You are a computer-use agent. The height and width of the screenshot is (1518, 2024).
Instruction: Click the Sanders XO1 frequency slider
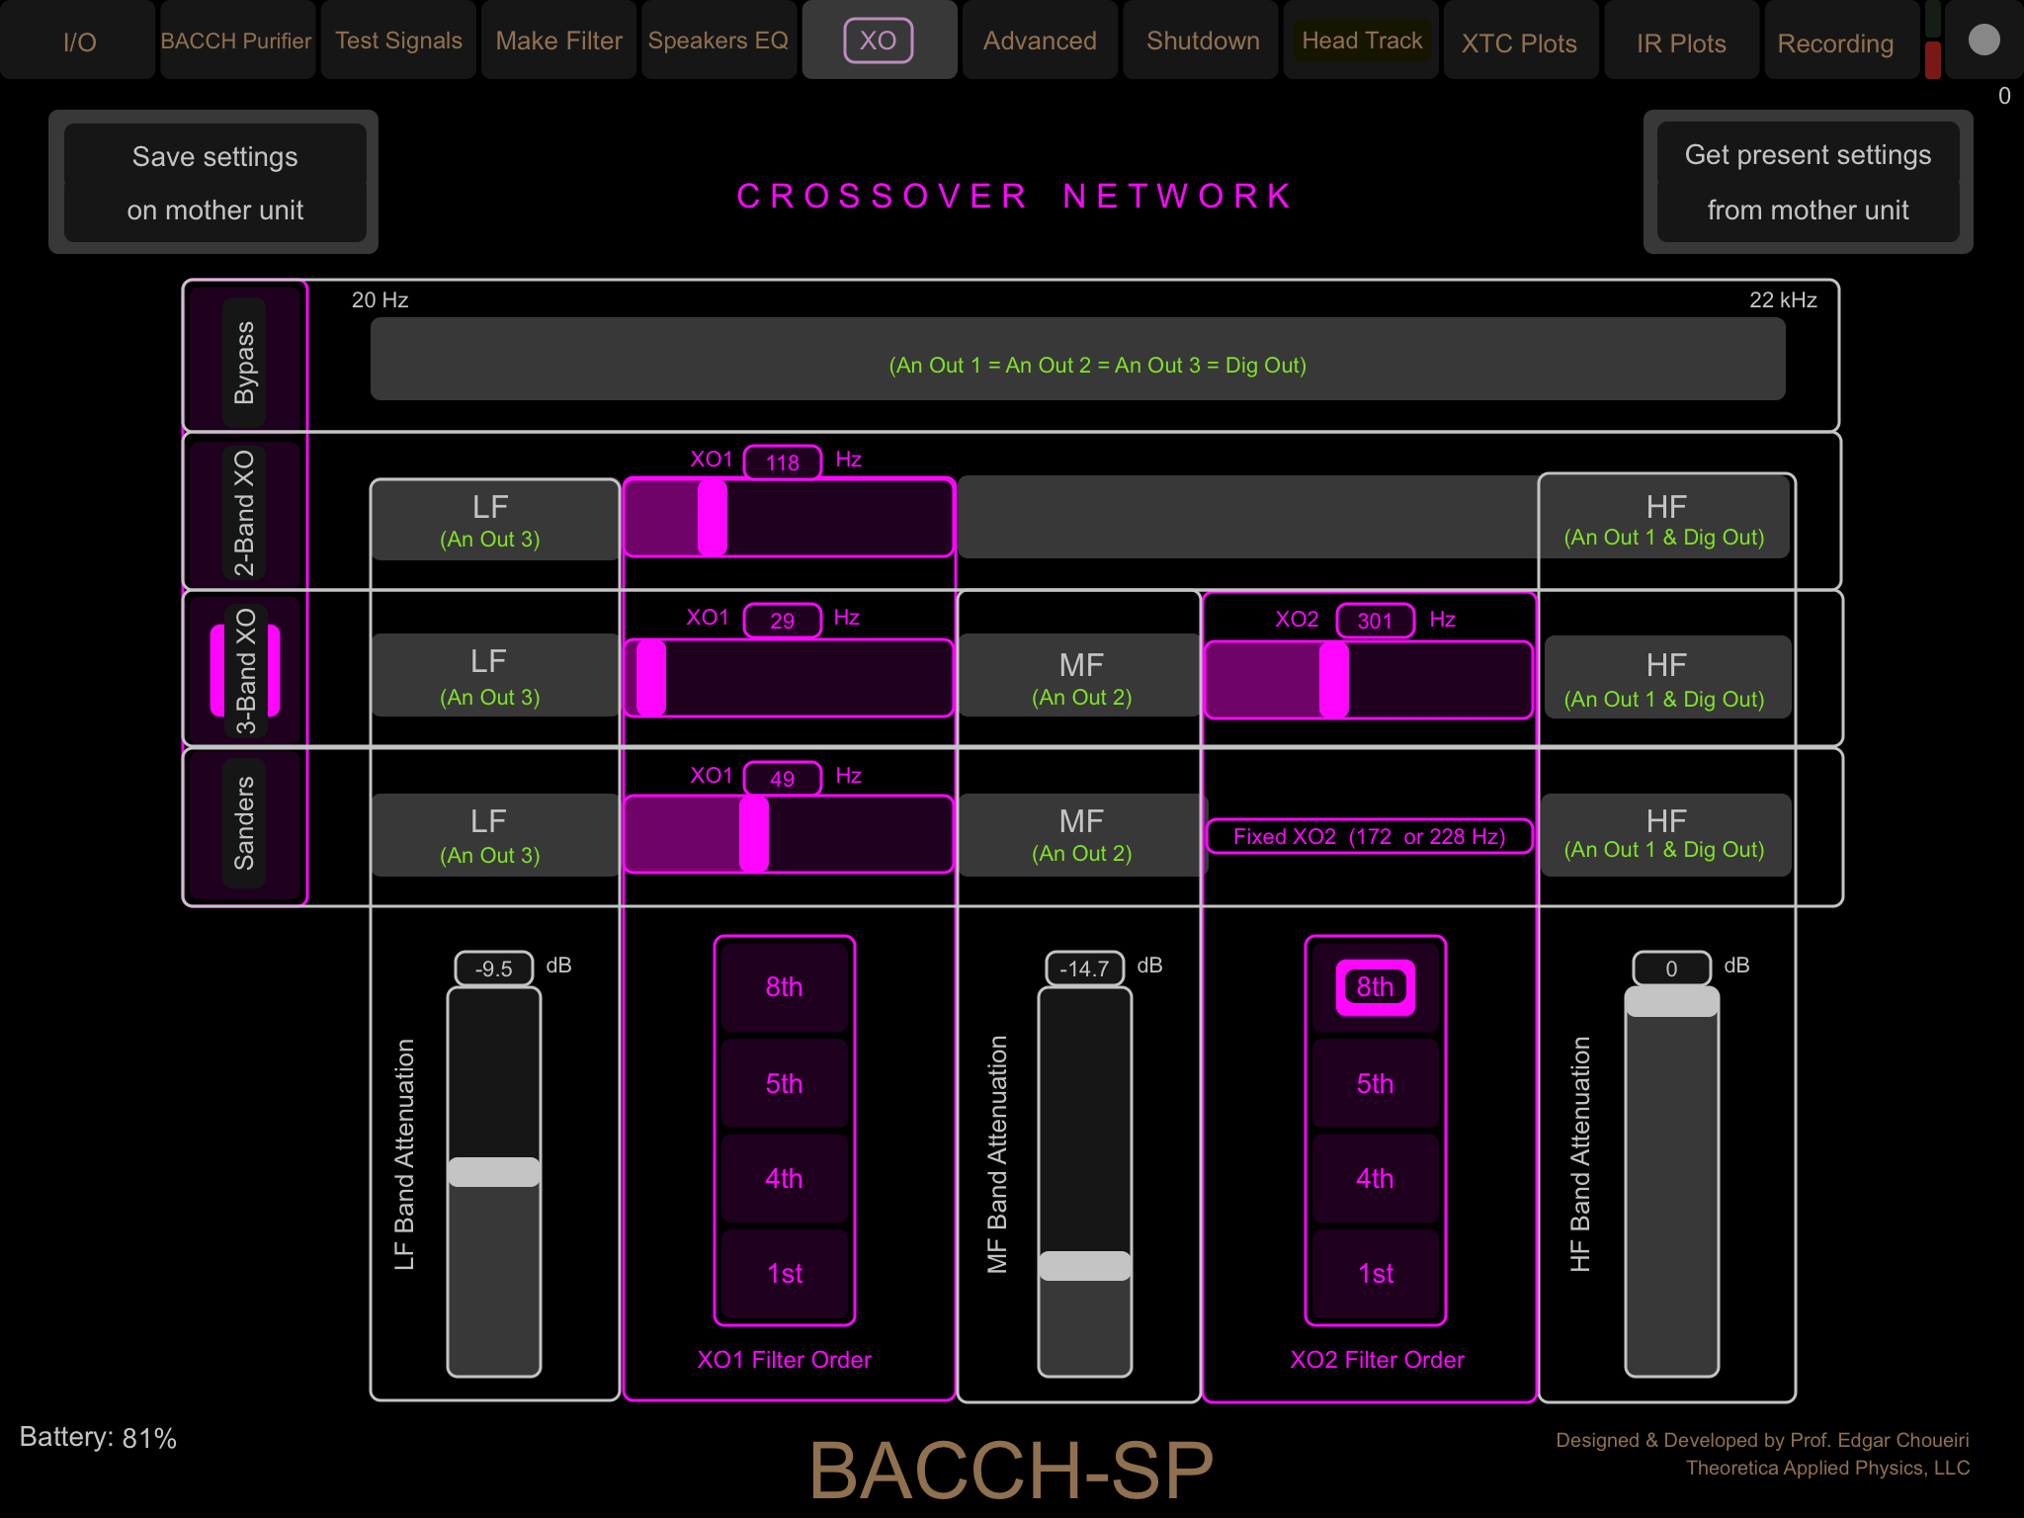click(789, 834)
